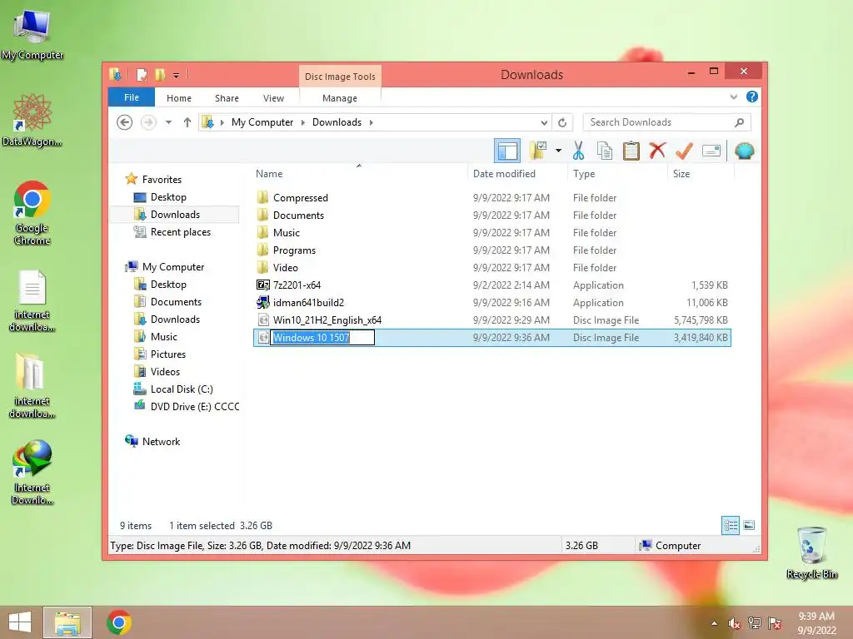
Task: Open the Home ribbon tab
Action: (178, 98)
